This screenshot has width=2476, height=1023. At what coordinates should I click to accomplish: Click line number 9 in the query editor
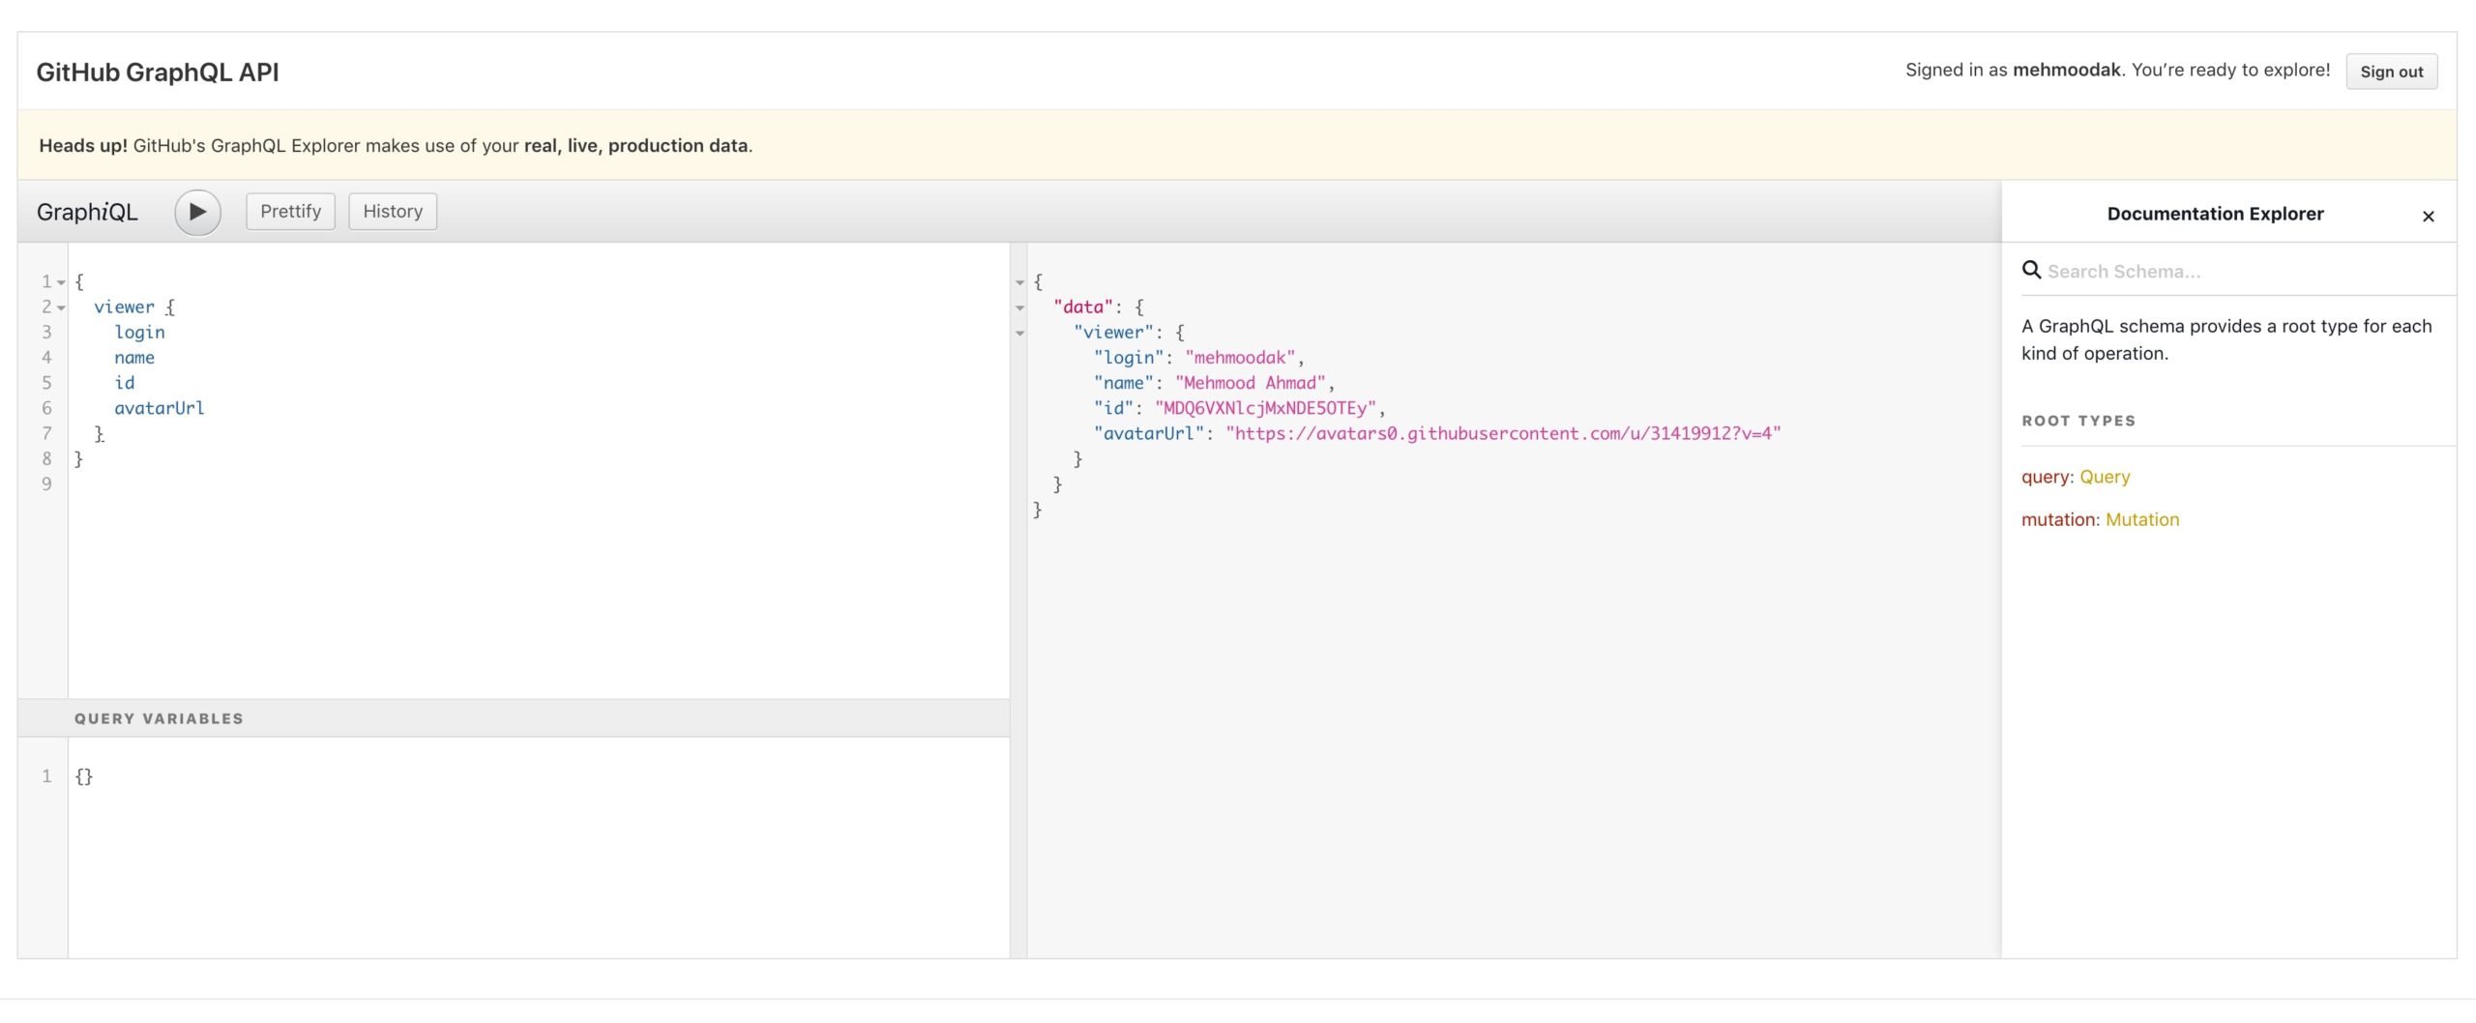[46, 483]
